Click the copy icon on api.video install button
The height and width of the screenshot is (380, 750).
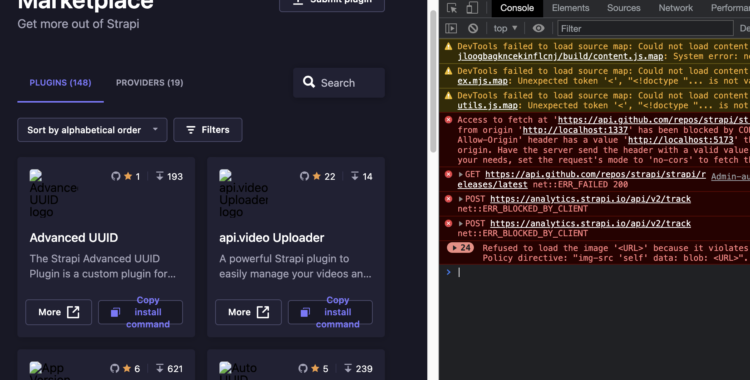[x=305, y=312]
